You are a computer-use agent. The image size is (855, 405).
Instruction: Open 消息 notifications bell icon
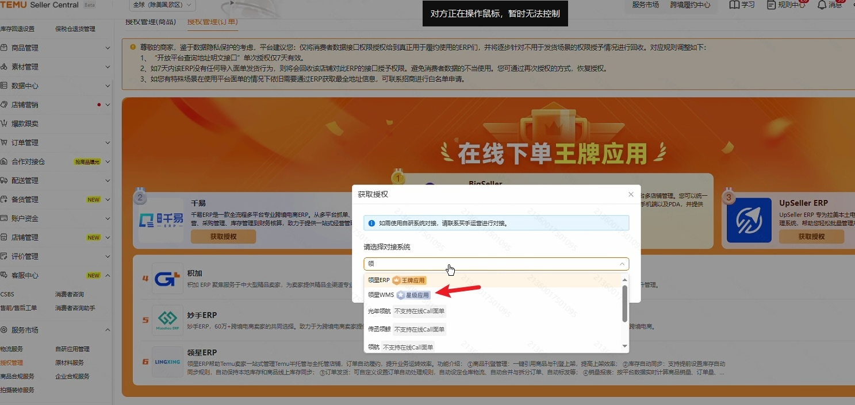822,5
